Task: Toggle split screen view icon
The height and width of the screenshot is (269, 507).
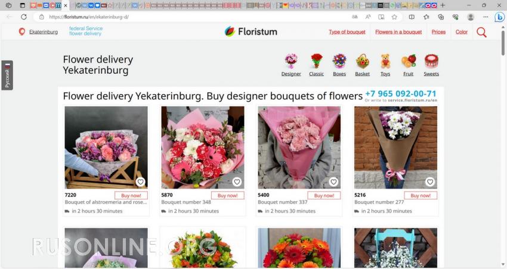Action: 412,17
